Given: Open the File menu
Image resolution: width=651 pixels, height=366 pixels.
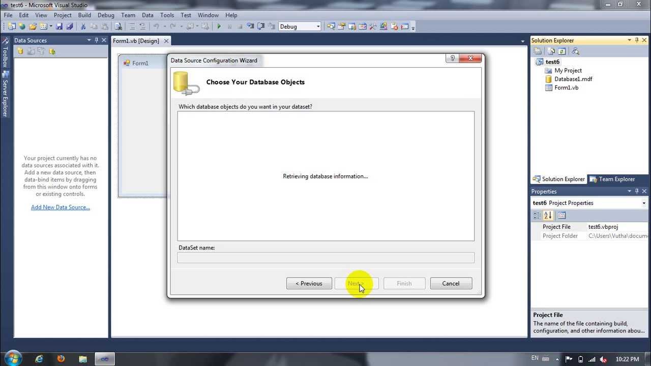Looking at the screenshot, I should click(8, 15).
